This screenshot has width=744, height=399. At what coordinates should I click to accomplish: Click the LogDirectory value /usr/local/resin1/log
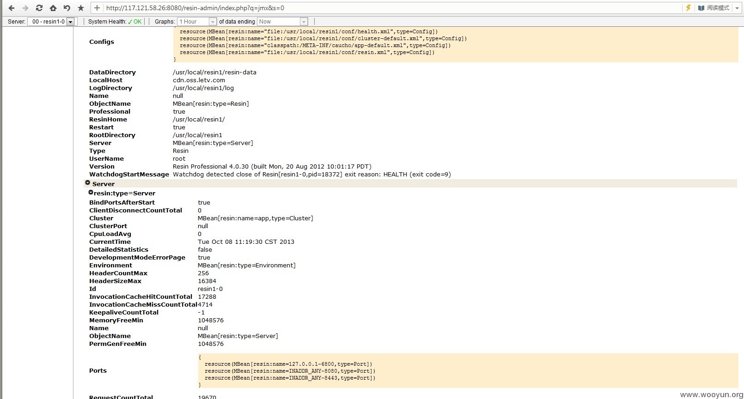click(203, 88)
